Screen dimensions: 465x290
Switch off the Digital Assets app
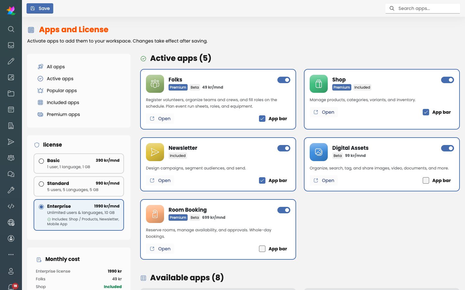pos(448,148)
